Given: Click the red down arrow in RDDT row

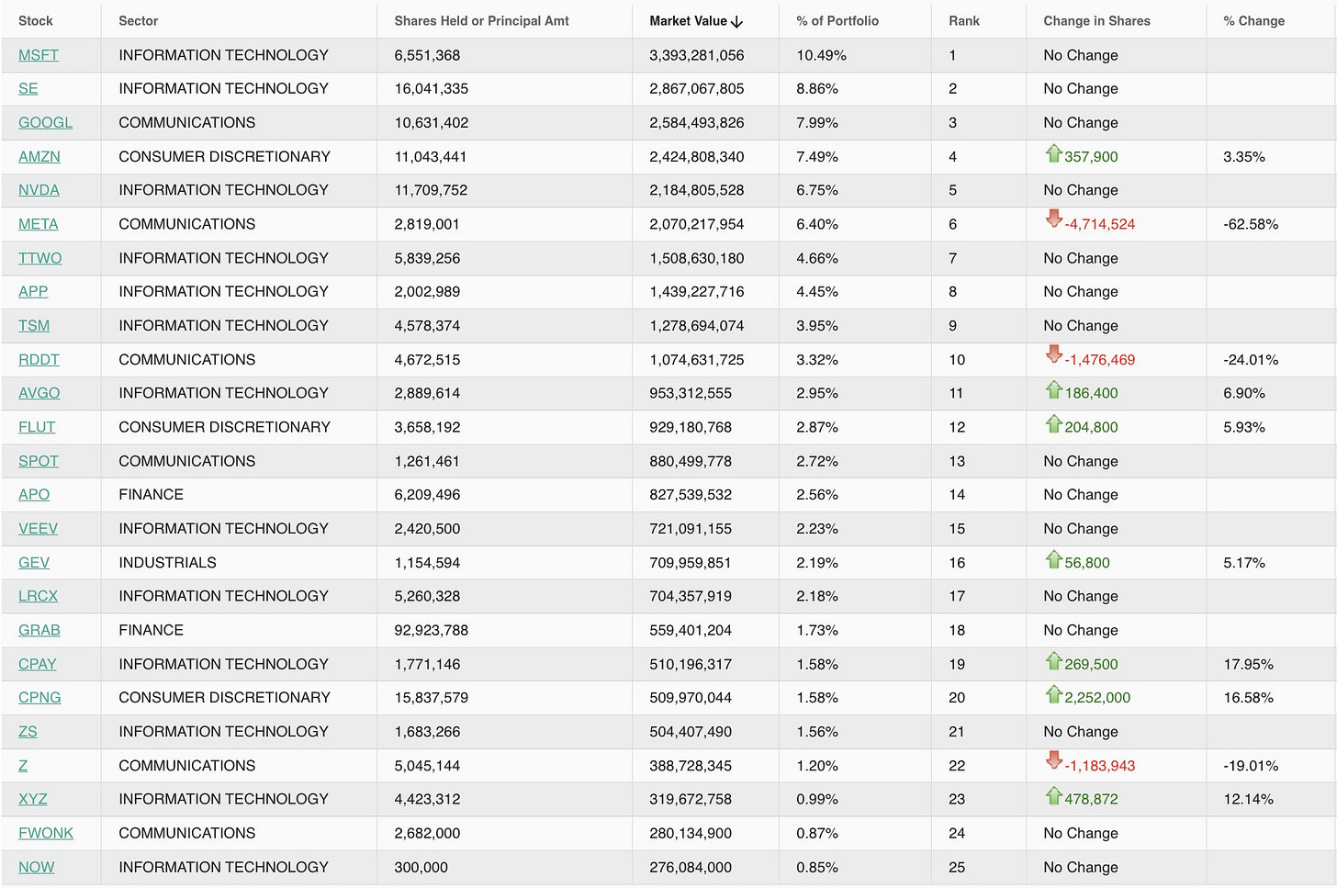Looking at the screenshot, I should pos(1053,355).
